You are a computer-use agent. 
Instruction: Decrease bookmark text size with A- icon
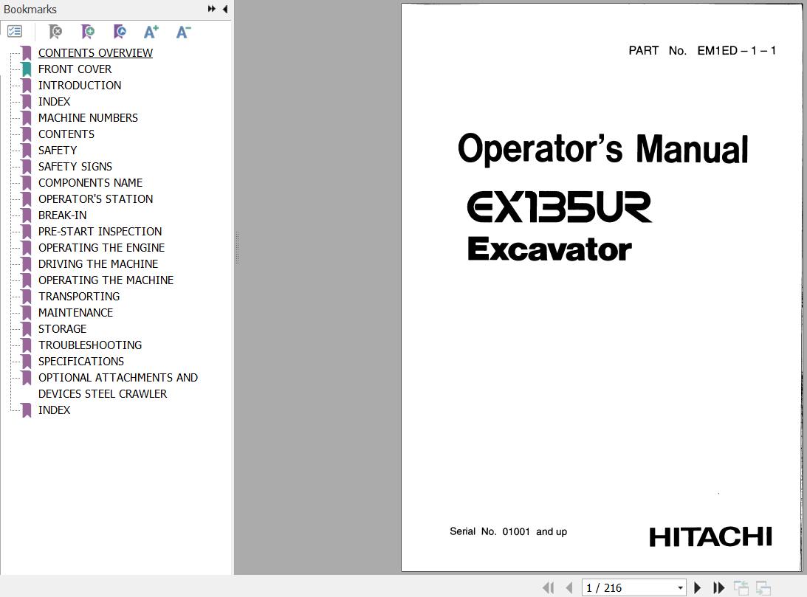[x=183, y=32]
